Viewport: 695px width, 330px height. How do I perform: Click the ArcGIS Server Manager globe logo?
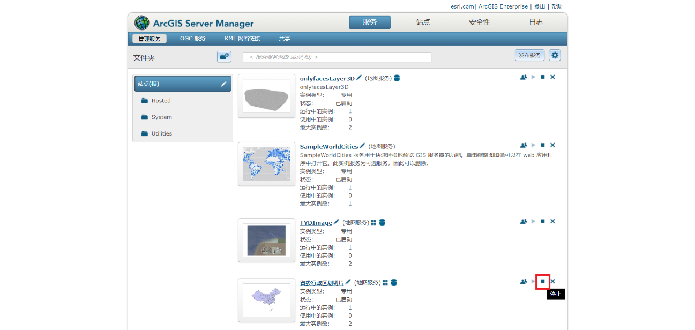click(x=141, y=22)
